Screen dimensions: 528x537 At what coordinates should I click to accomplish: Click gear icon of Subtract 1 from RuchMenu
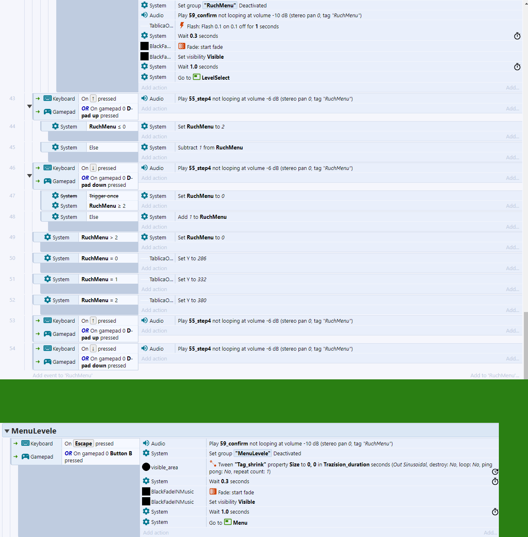click(145, 147)
